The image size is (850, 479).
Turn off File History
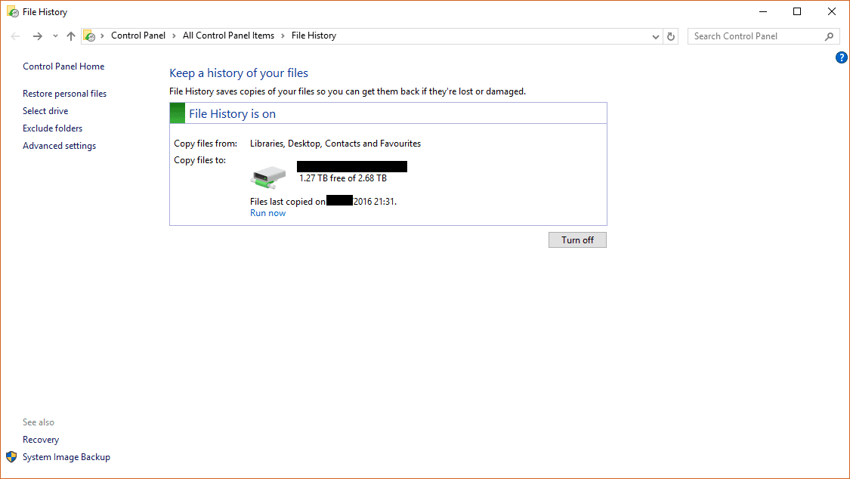(577, 239)
